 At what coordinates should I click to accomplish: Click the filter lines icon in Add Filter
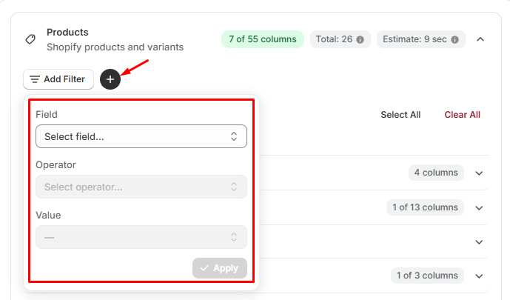tap(35, 79)
